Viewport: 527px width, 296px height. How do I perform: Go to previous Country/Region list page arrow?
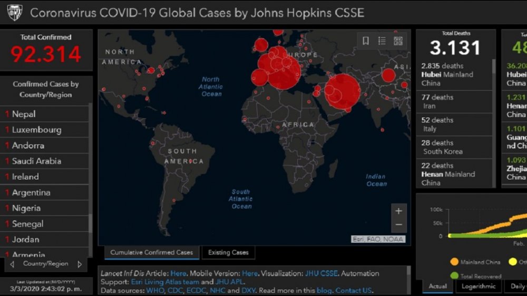pyautogui.click(x=12, y=264)
